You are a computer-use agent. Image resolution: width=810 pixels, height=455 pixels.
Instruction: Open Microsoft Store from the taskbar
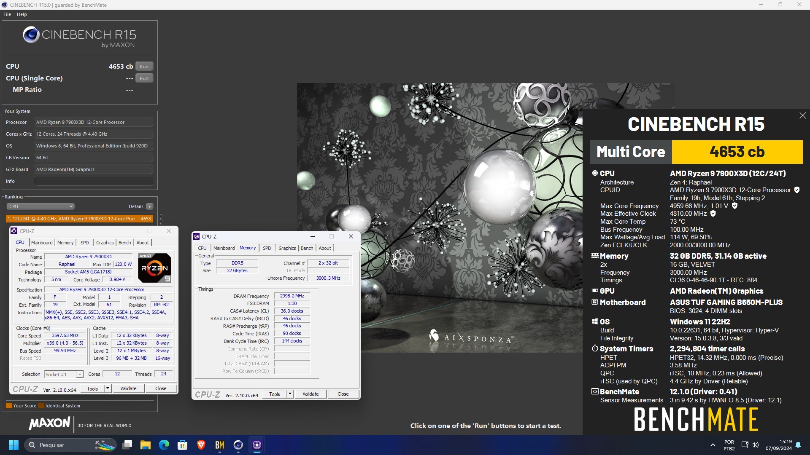pyautogui.click(x=183, y=445)
